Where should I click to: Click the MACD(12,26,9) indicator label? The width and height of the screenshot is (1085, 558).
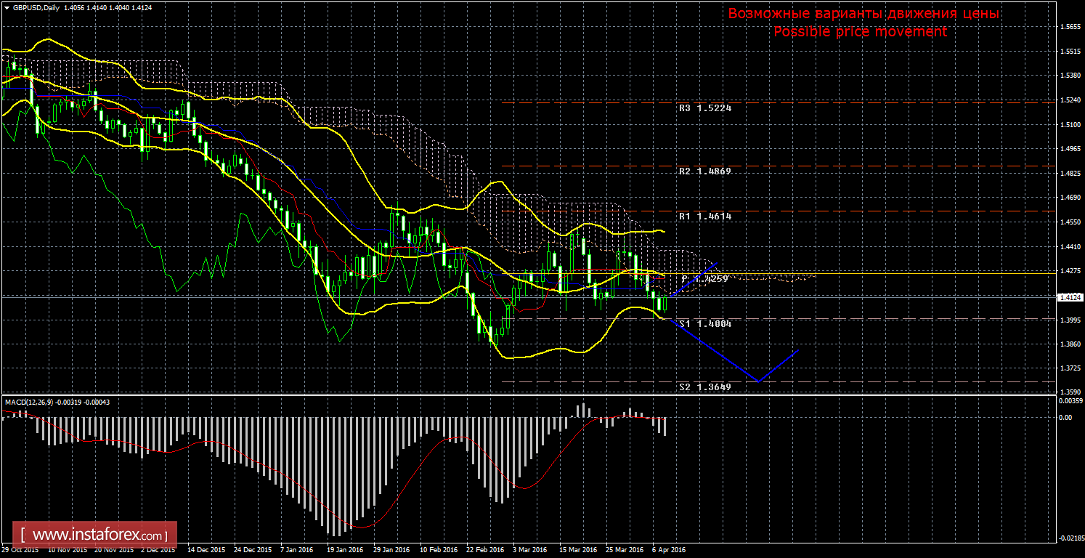pos(29,401)
